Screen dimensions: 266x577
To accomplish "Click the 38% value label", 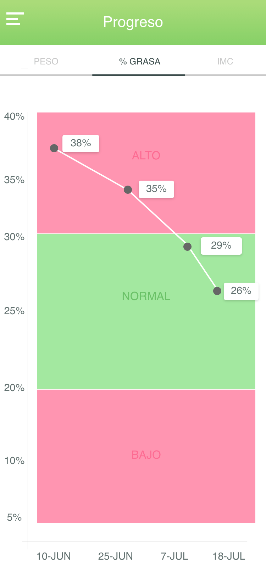I will click(81, 143).
